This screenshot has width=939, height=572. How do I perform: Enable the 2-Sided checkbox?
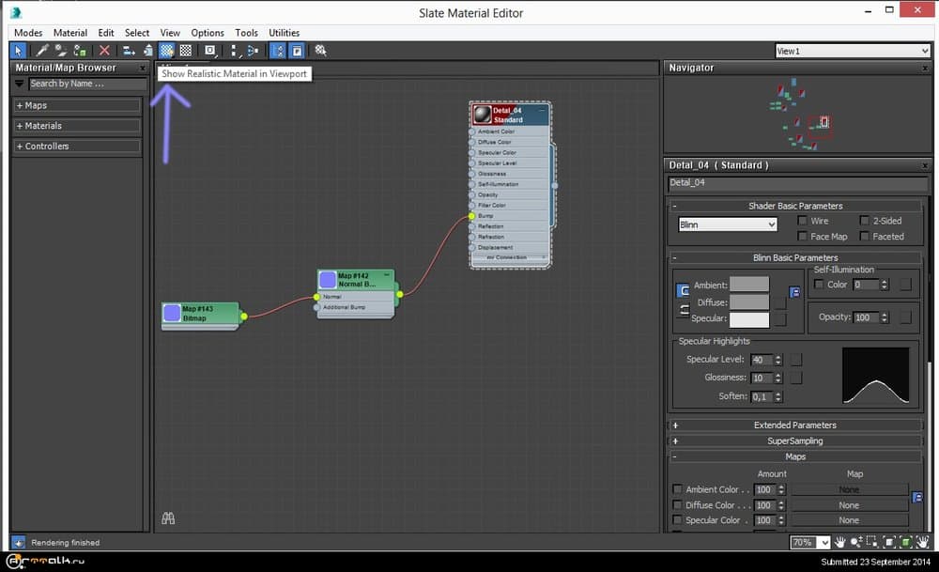coord(865,221)
